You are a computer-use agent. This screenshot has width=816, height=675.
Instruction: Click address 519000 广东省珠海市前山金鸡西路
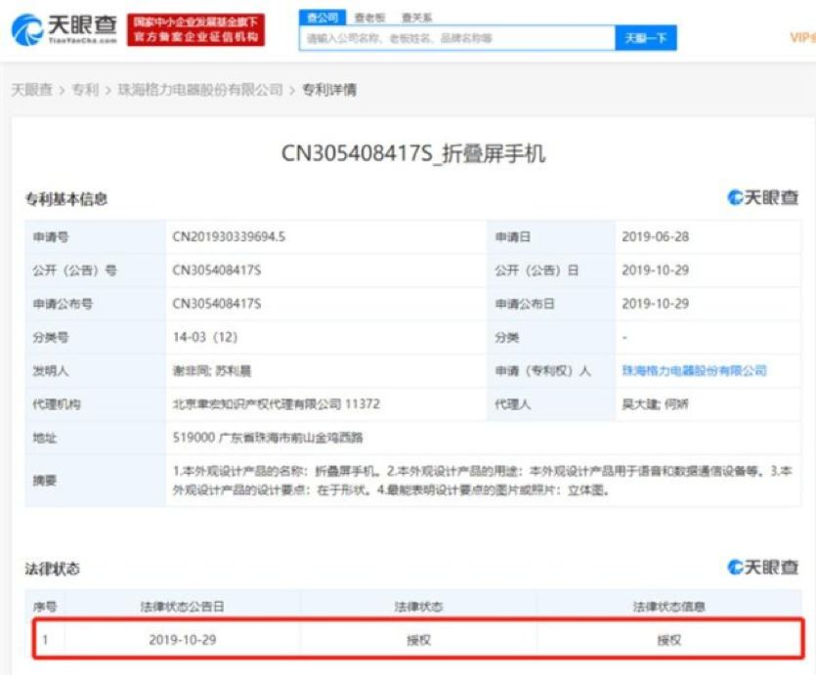tap(268, 438)
